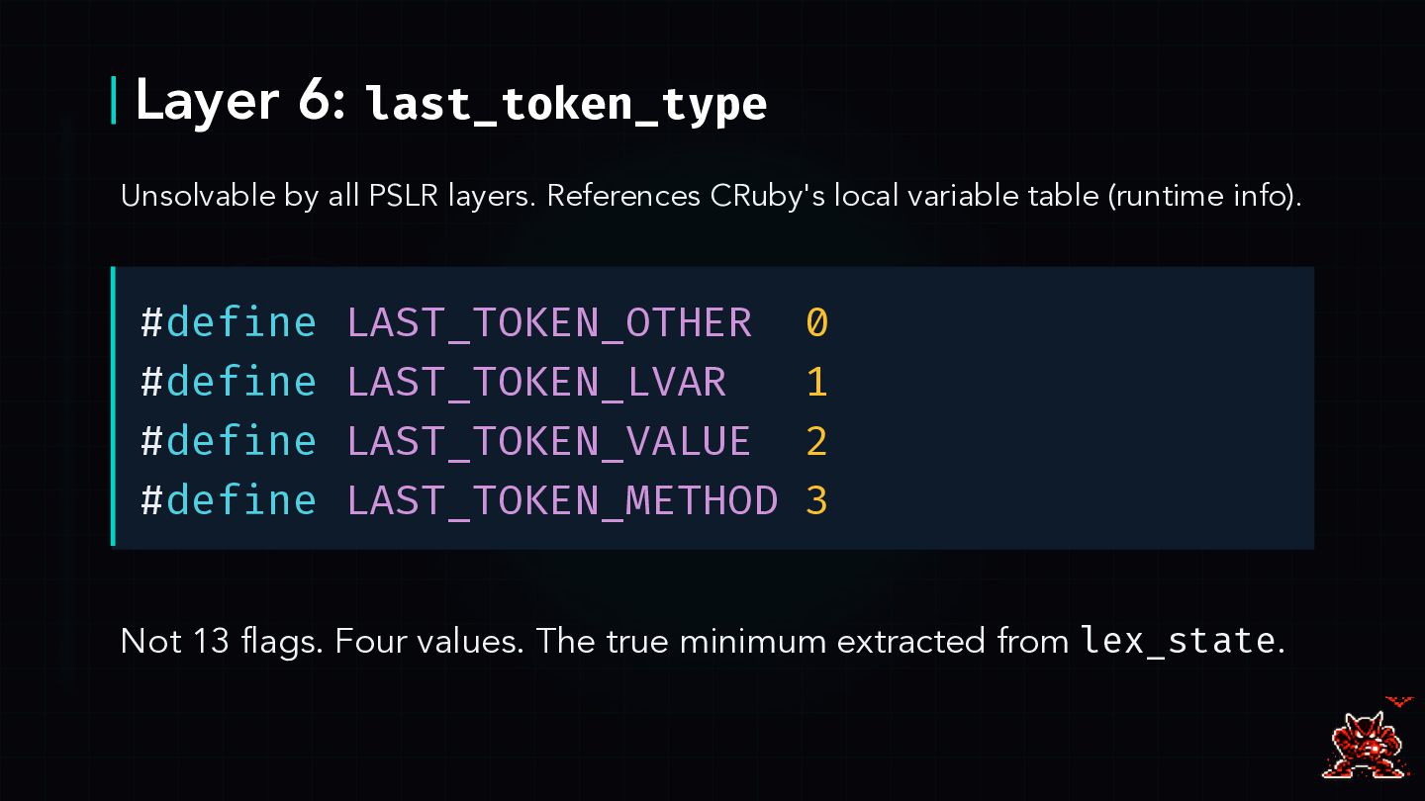
Task: Click the last_token_type title code text
Action: point(566,104)
